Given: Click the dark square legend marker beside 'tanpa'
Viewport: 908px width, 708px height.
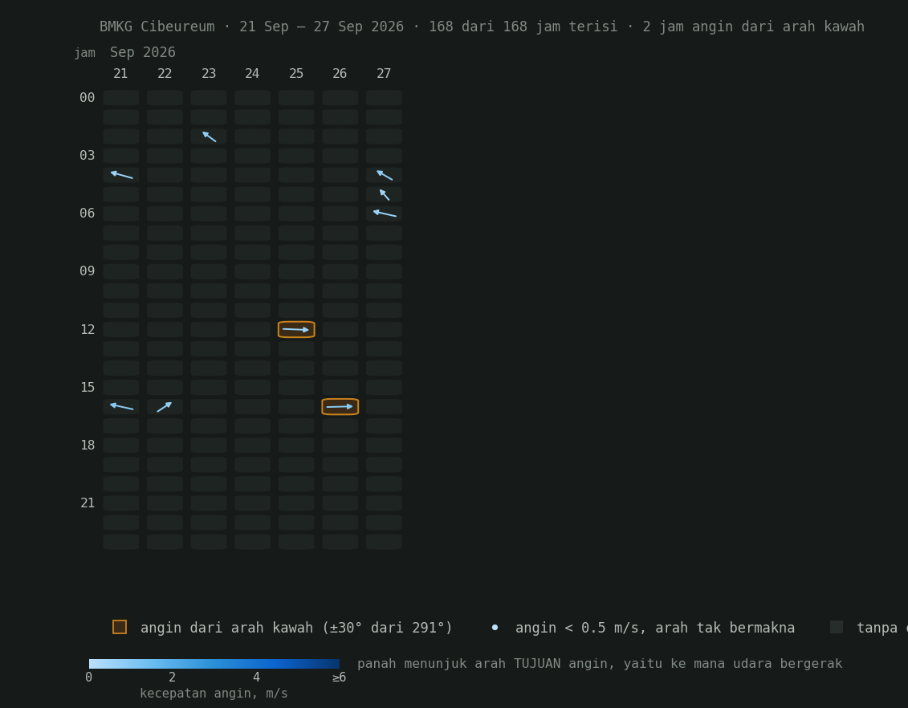Looking at the screenshot, I should pos(837,627).
